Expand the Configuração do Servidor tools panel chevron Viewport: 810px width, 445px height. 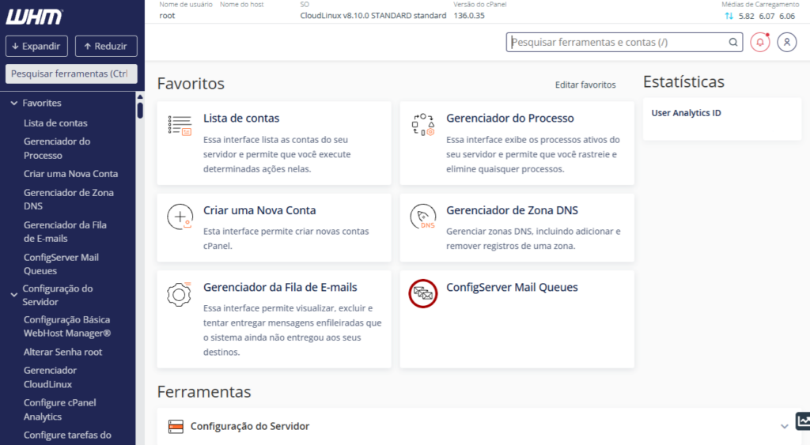[x=784, y=426]
